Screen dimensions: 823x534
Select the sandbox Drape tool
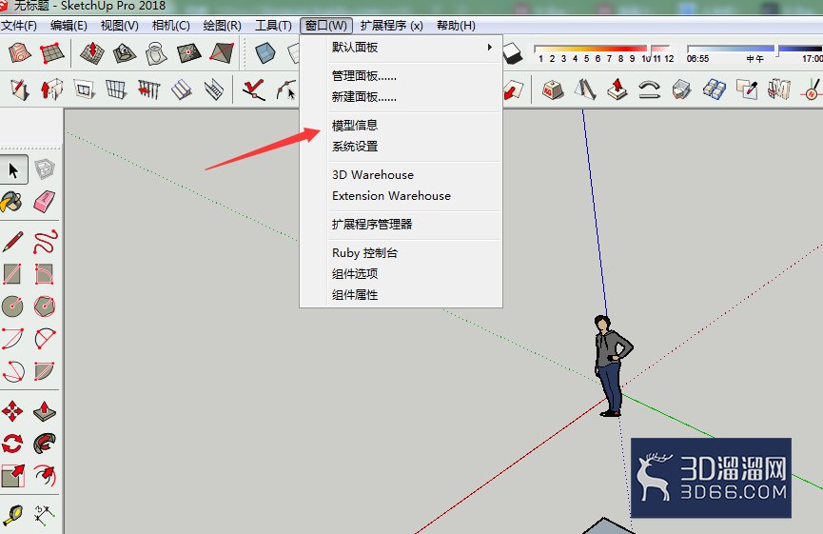point(156,53)
